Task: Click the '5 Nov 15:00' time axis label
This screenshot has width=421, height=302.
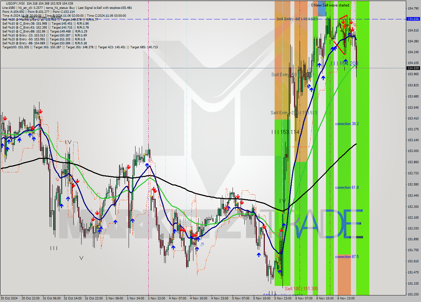Action: point(262,298)
